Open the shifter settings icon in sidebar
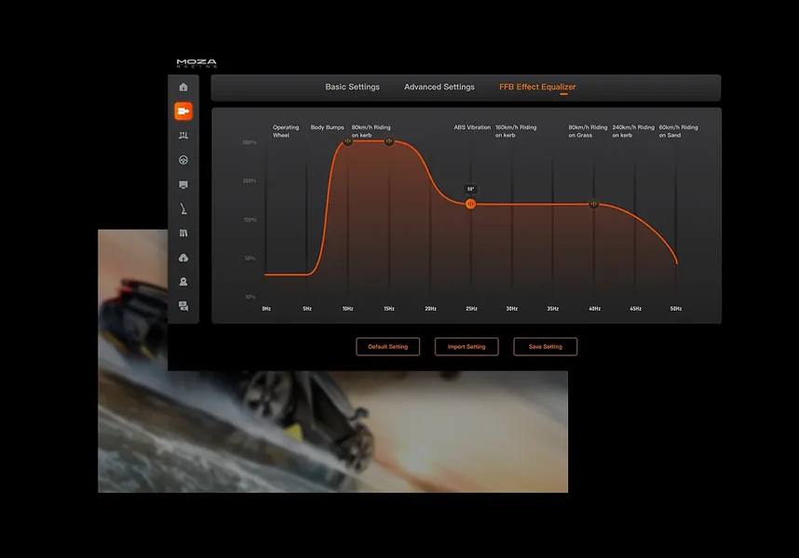The height and width of the screenshot is (558, 799). point(183,233)
